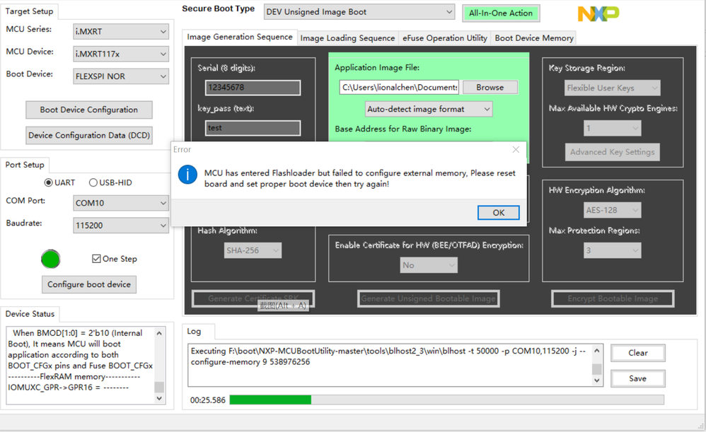Click Generate Certificate SRK button

click(253, 298)
